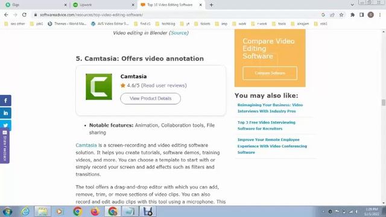Close the Top 10 Video Editing Software tab
Viewport: 386px width, 217px height.
tap(200, 5)
